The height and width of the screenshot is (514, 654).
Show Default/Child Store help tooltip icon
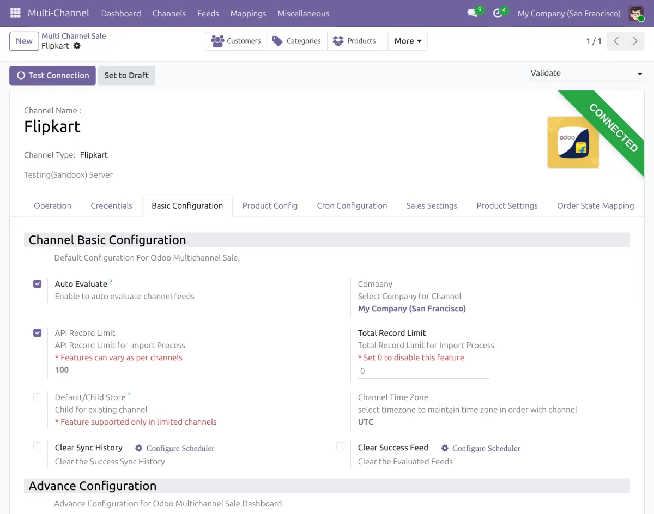click(129, 395)
